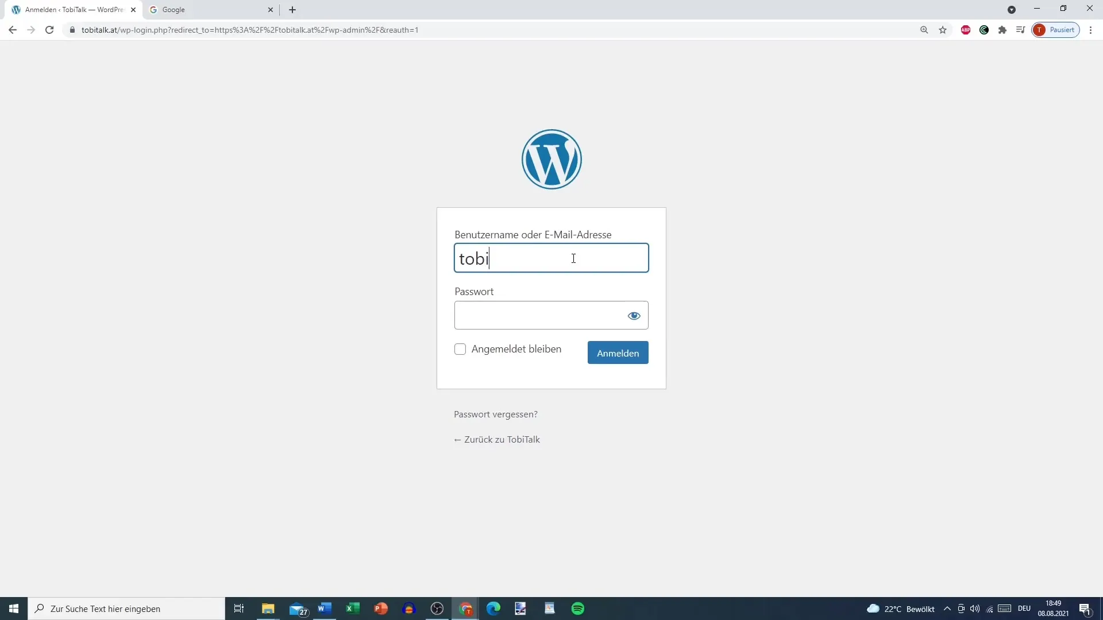Image resolution: width=1103 pixels, height=620 pixels.
Task: Launch Excel from the taskbar
Action: 353,609
